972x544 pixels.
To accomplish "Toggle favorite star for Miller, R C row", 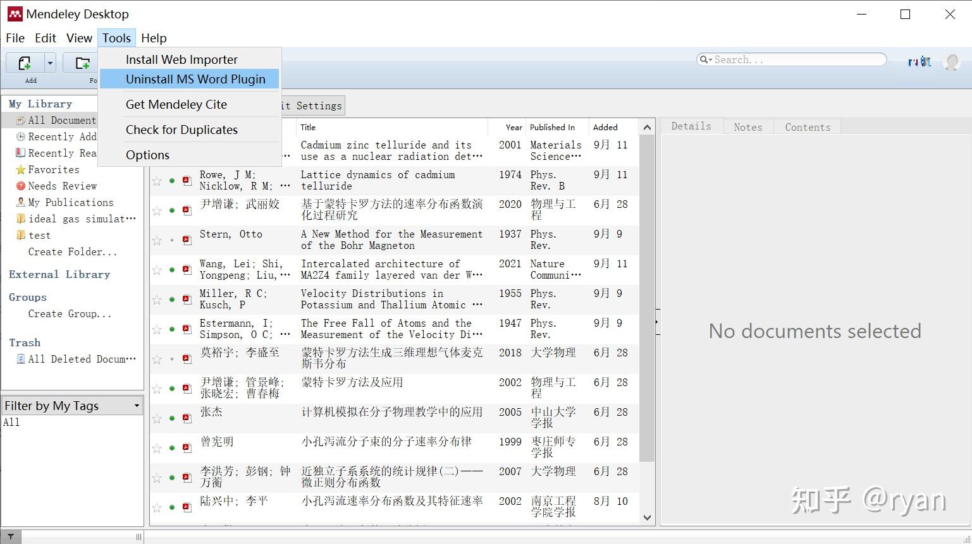I will pos(157,300).
